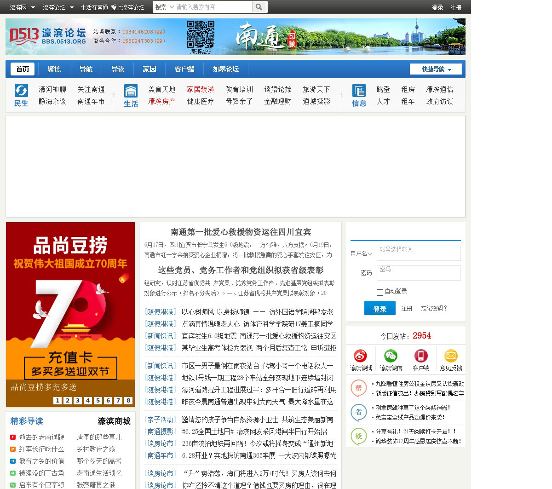The image size is (552, 489).
Task: Open the 濠滨微信 WeChat icon
Action: [x=391, y=356]
